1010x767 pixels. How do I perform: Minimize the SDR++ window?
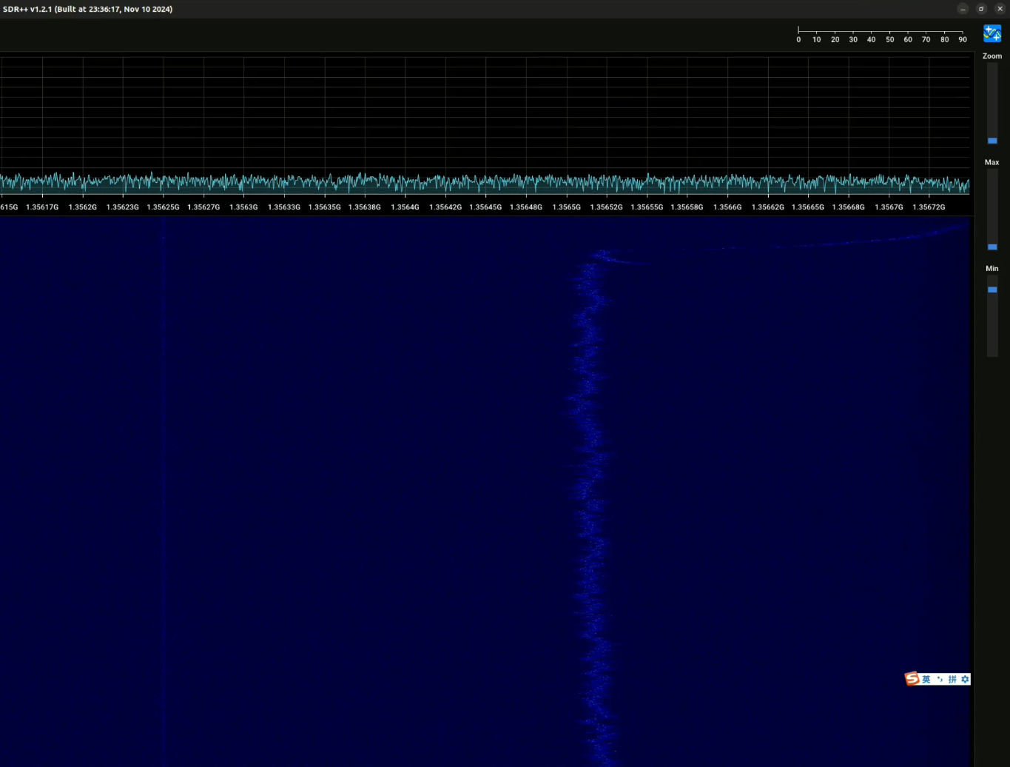963,9
